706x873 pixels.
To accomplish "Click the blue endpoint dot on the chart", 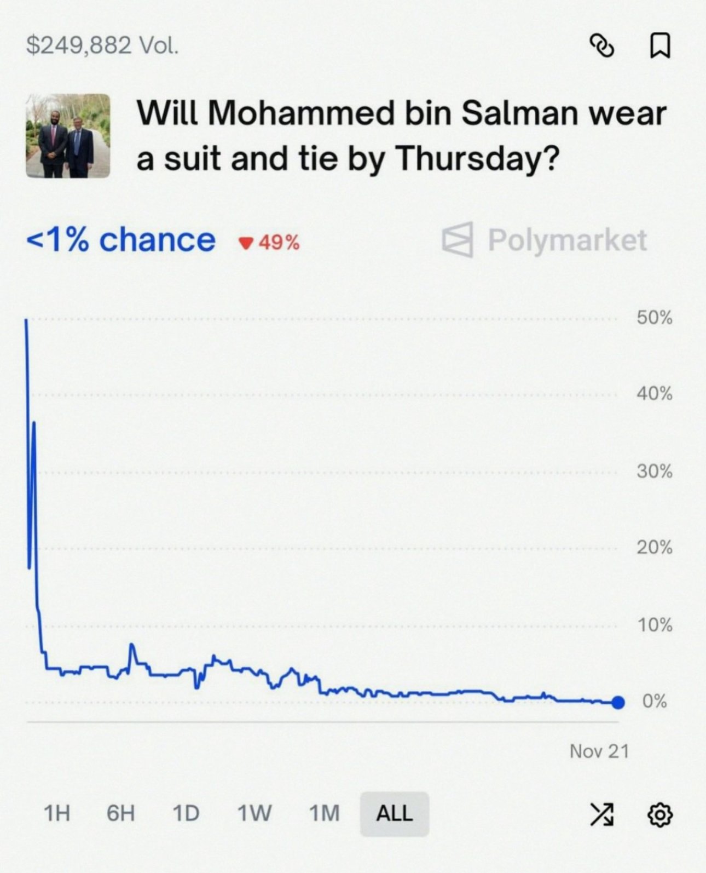I will coord(618,703).
